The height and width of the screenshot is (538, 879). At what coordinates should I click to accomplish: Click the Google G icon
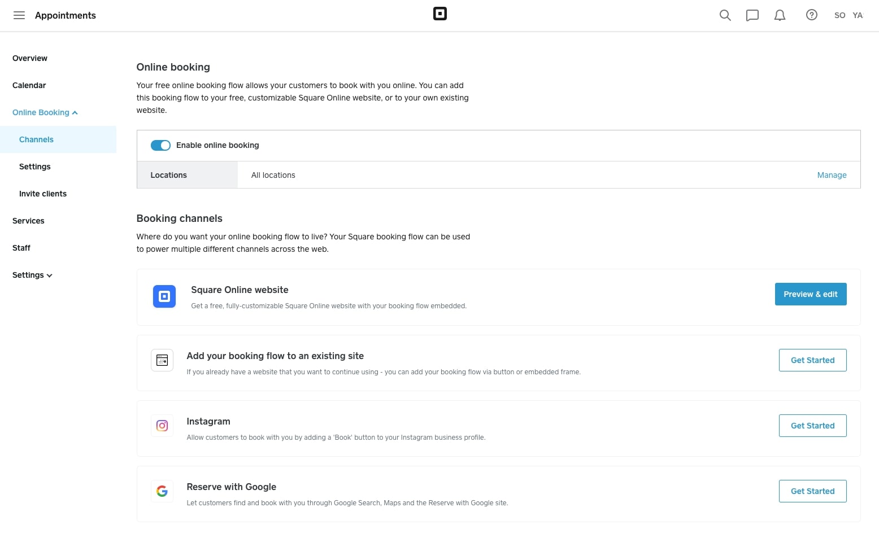pyautogui.click(x=162, y=491)
